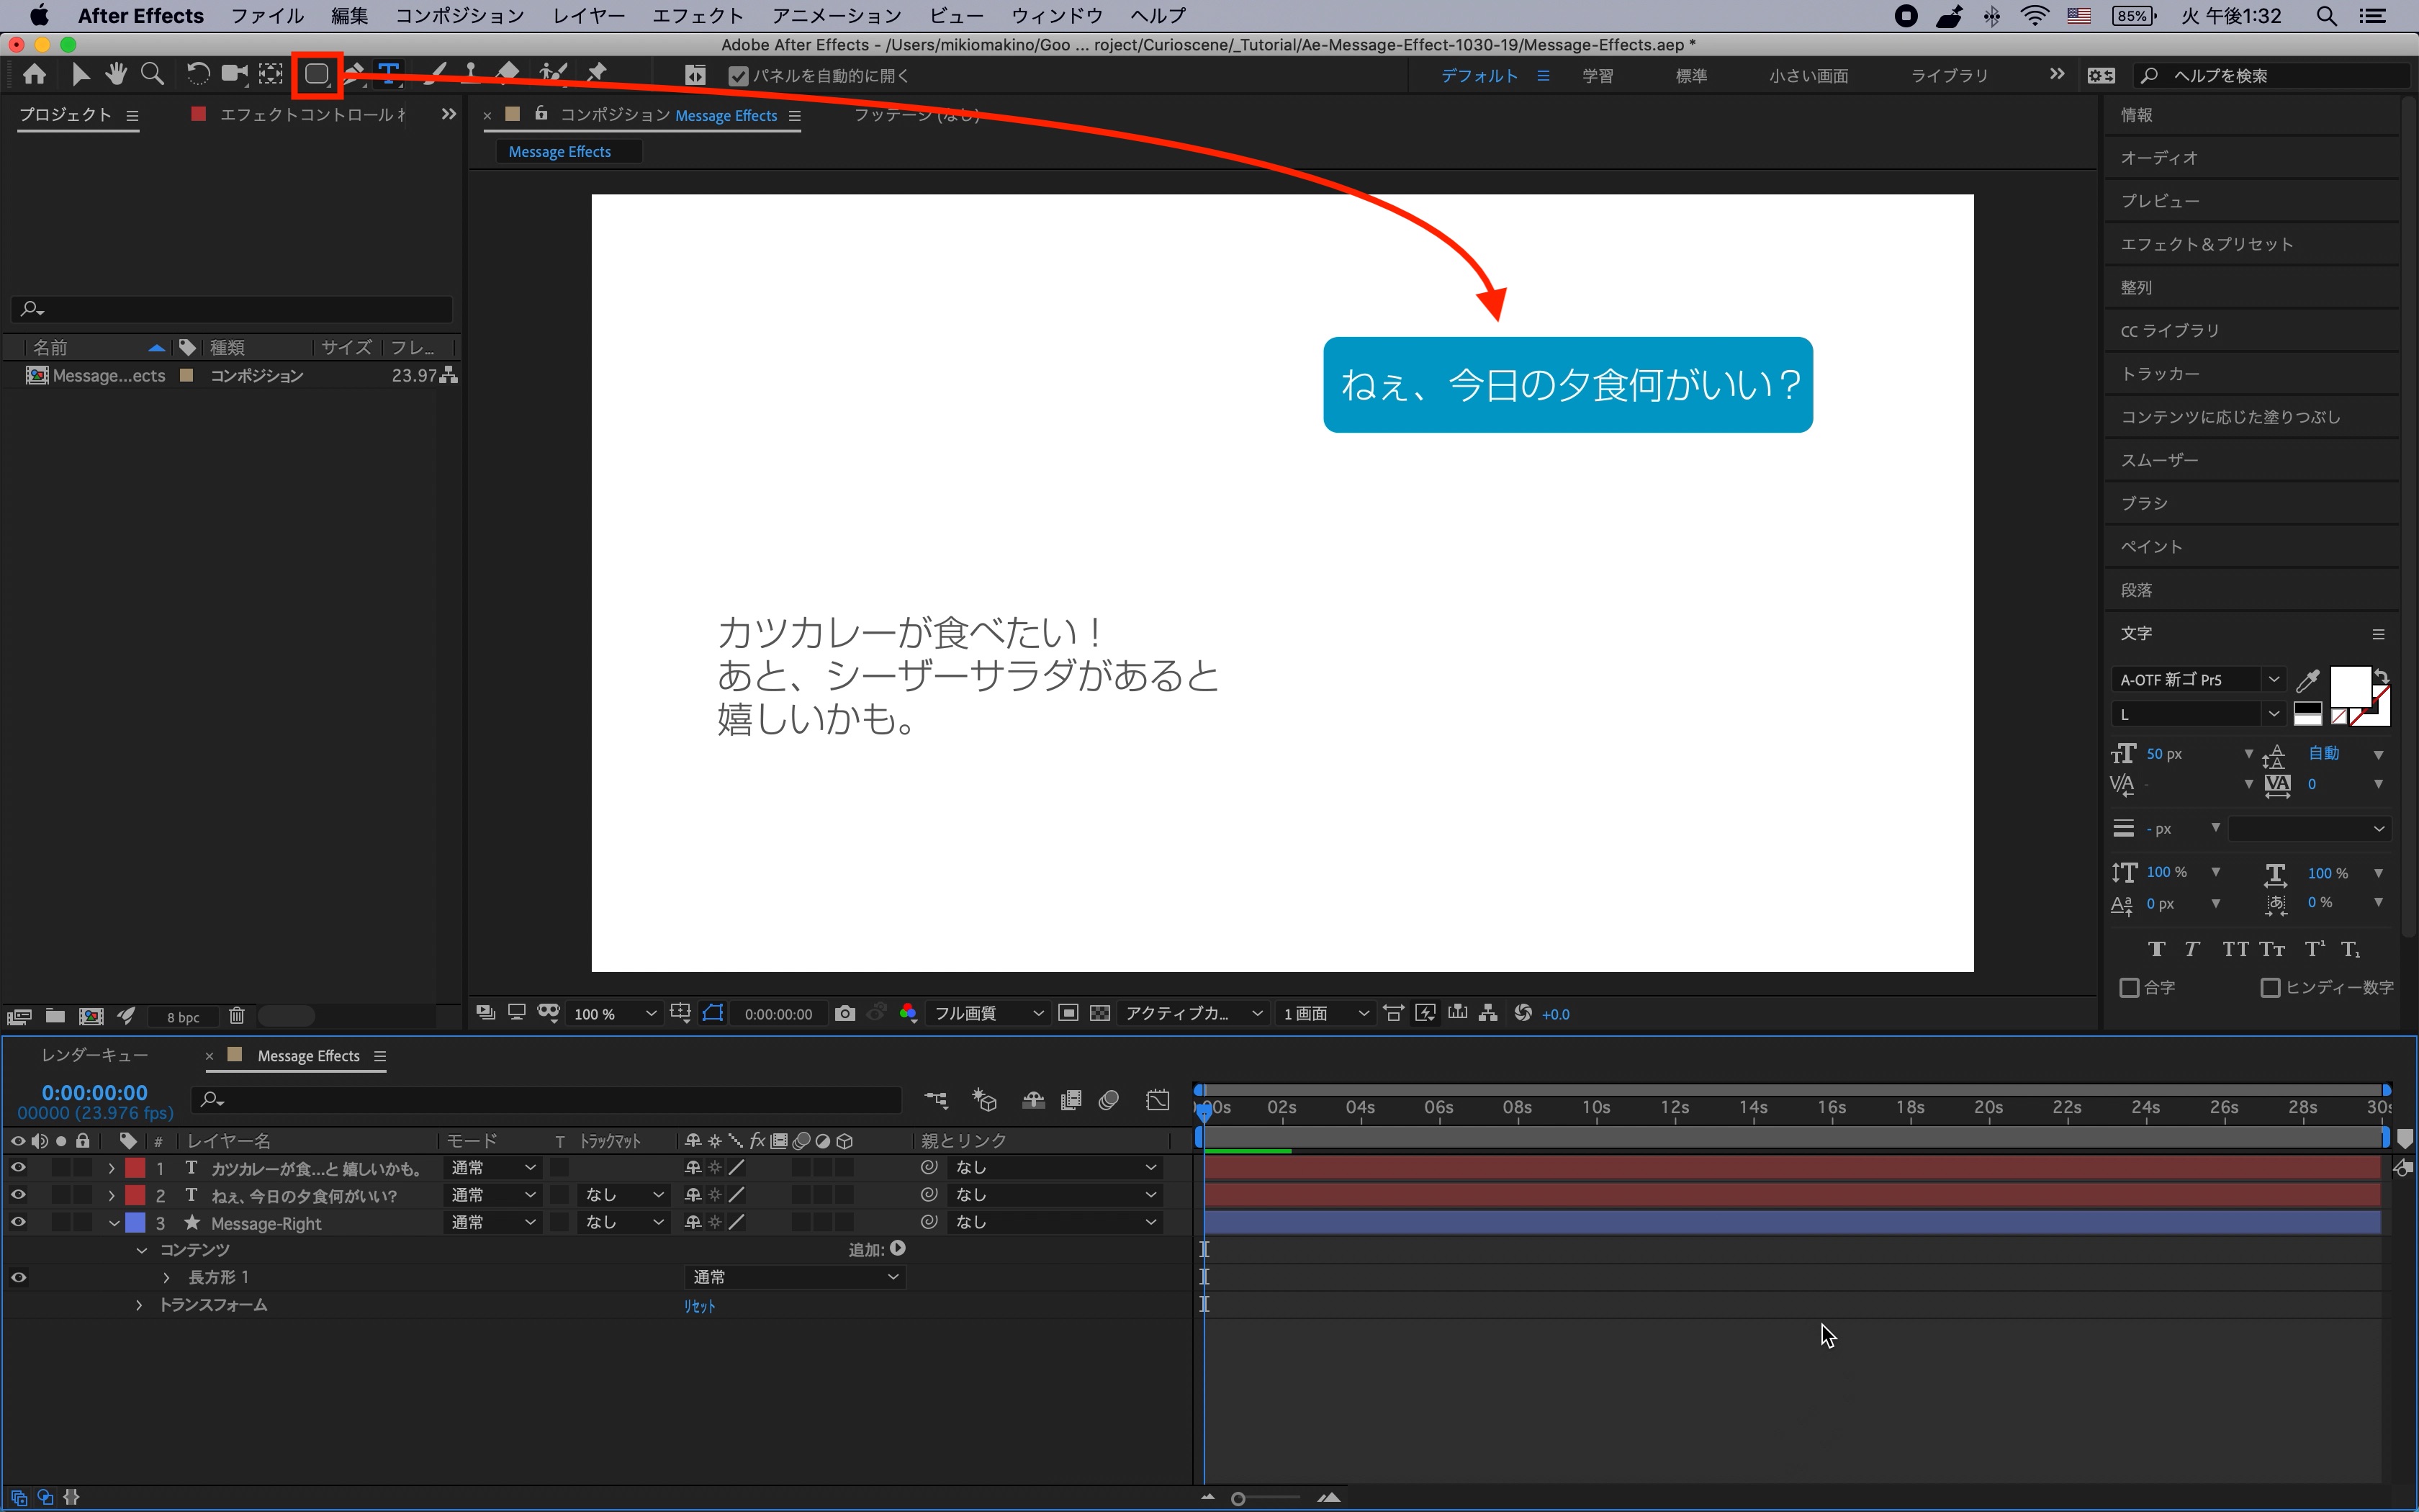The width and height of the screenshot is (2419, 1512).
Task: Delete the selected project item with the trash icon
Action: point(237,1016)
